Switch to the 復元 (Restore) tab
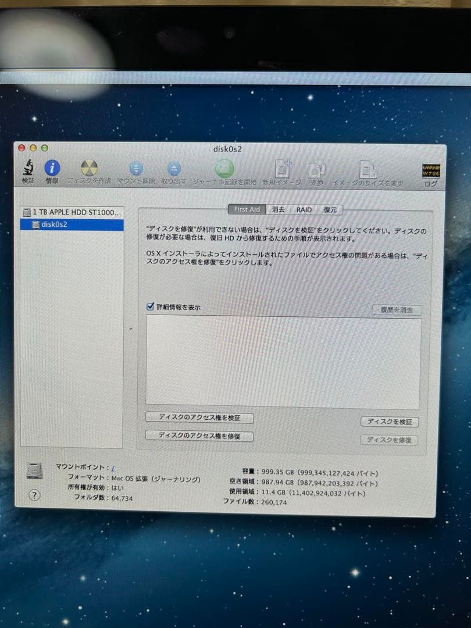Image resolution: width=471 pixels, height=628 pixels. point(330,209)
